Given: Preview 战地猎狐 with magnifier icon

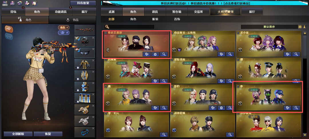Looking at the screenshot, I should click(230, 134).
